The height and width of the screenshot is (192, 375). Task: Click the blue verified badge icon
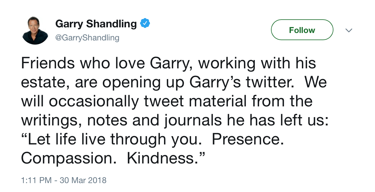(145, 23)
